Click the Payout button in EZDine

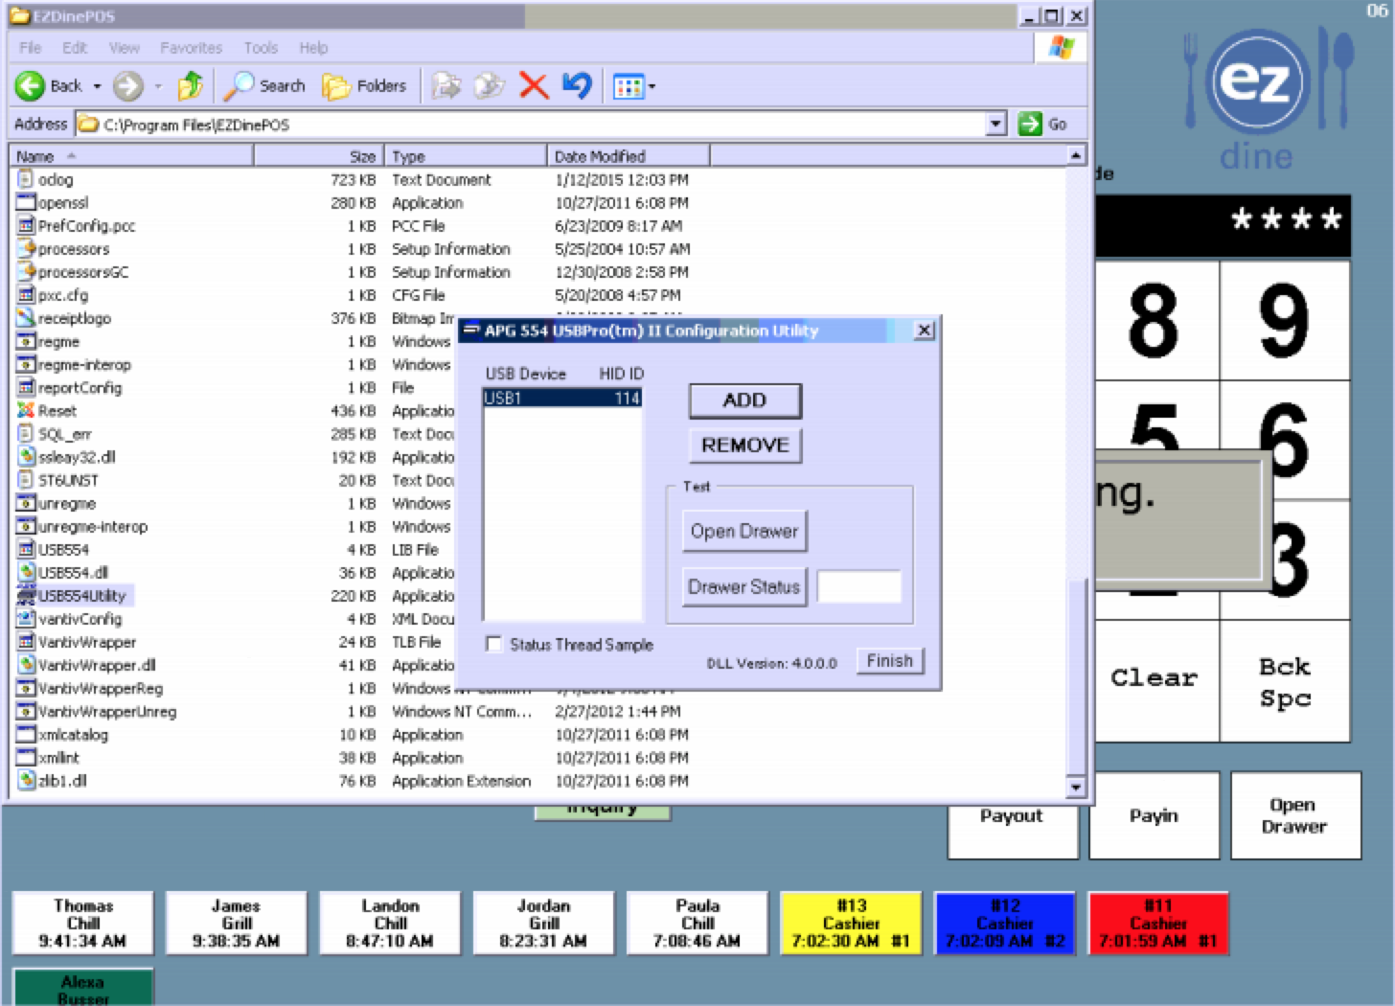click(x=1012, y=815)
